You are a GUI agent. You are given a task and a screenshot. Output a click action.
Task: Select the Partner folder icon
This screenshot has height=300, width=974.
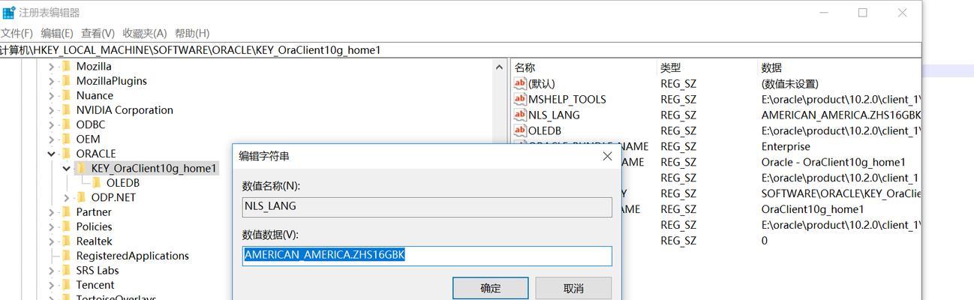[x=66, y=211]
